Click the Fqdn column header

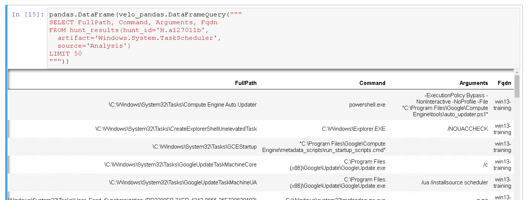pos(504,83)
